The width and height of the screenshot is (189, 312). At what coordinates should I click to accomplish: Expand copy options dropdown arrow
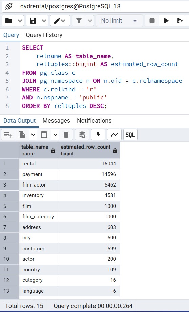tap(33, 135)
